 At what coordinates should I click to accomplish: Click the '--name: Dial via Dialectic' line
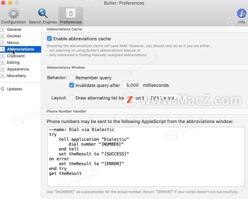(82, 130)
